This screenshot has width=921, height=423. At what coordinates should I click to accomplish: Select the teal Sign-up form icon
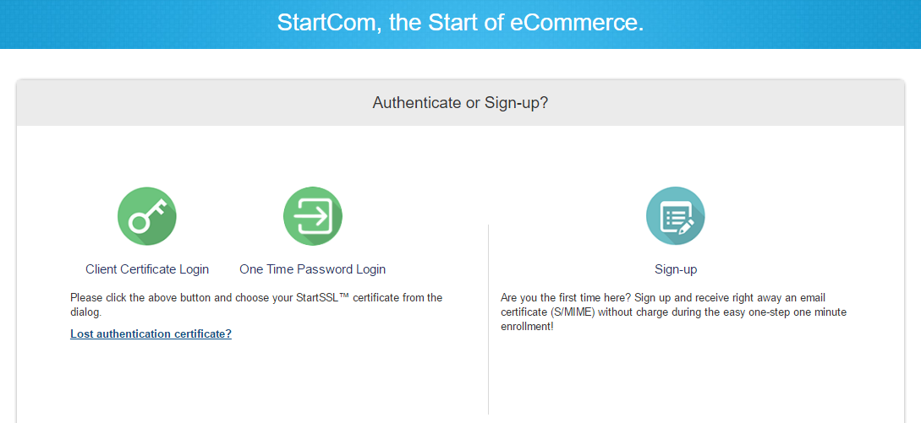tap(676, 216)
